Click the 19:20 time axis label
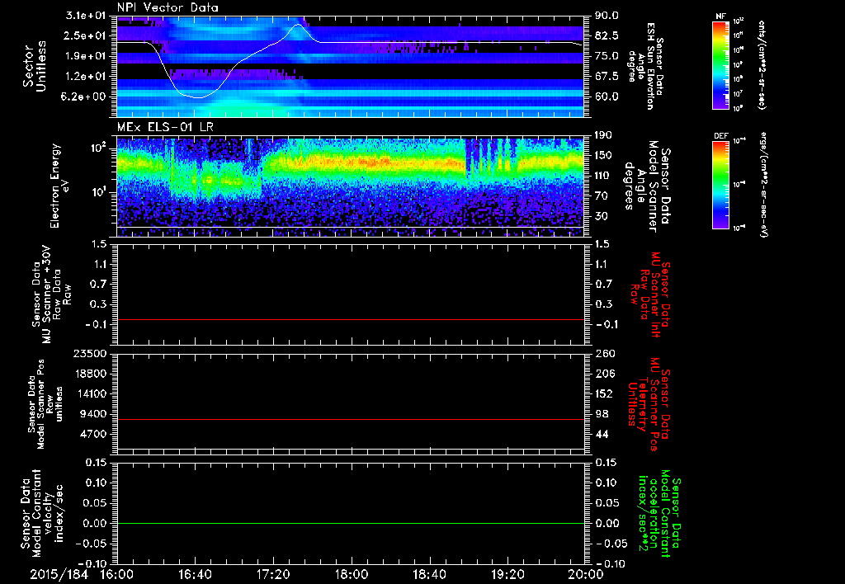This screenshot has height=584, width=845. (x=507, y=574)
